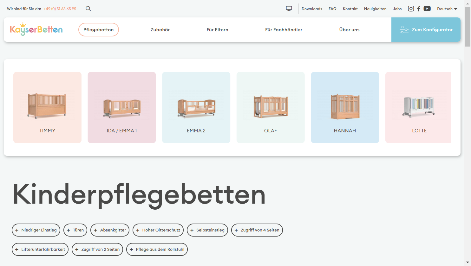Open the Instagram profile icon
Image resolution: width=471 pixels, height=266 pixels.
click(x=411, y=9)
